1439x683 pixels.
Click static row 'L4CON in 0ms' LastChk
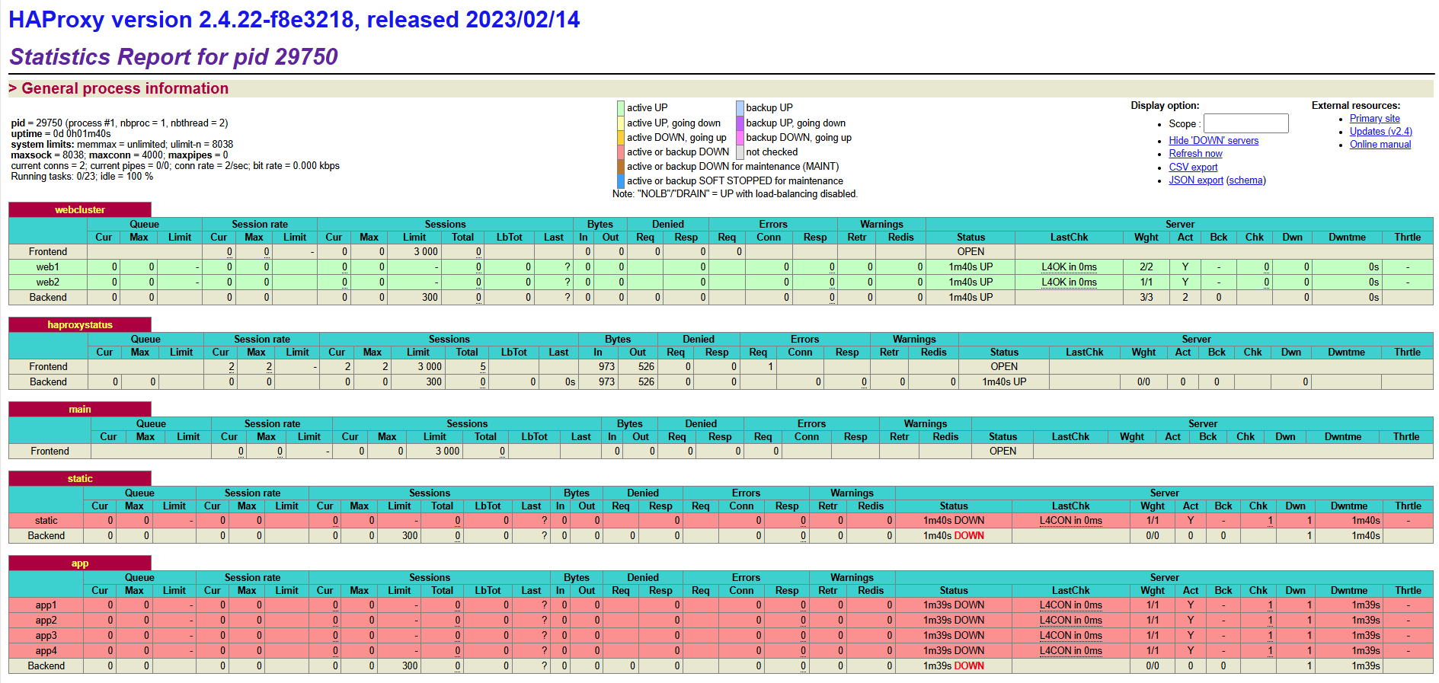pyautogui.click(x=1070, y=520)
